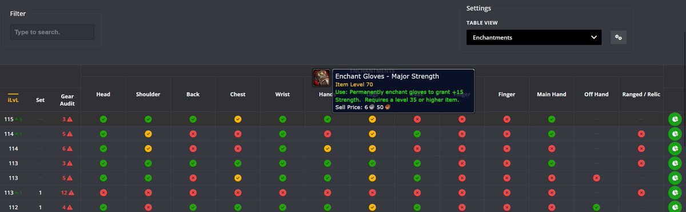Click the yellow Chest check in the iLvL 115 row
Screen dimensions: 686x212
[238, 119]
